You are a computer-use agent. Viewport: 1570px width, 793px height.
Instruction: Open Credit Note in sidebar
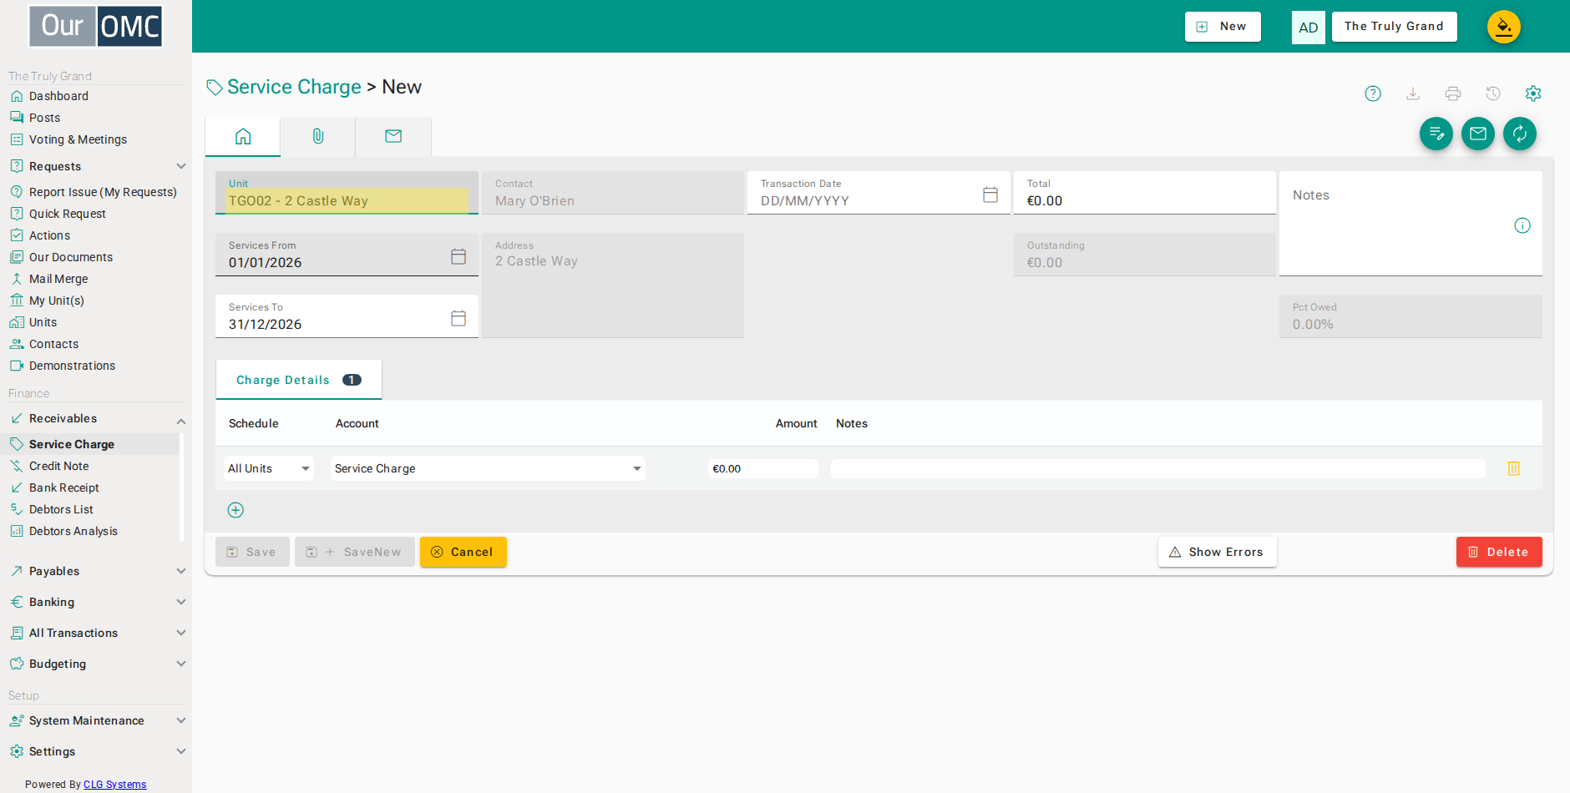coord(58,466)
